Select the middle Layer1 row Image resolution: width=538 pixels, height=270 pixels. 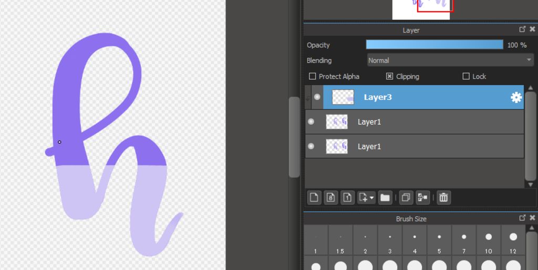pyautogui.click(x=415, y=122)
